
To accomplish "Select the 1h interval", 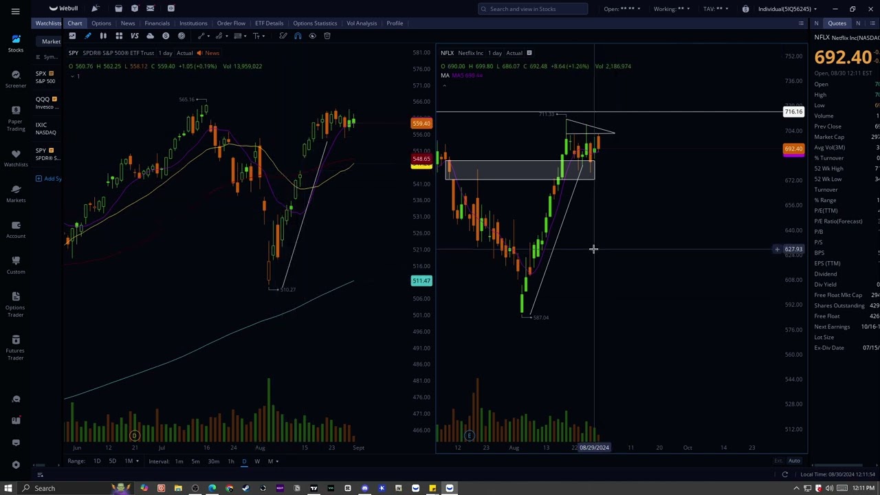I will click(231, 461).
